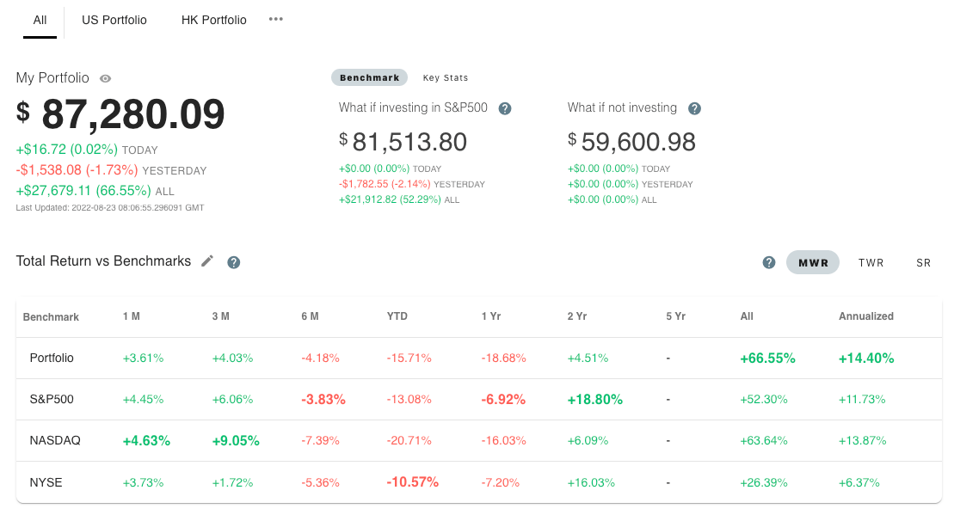The width and height of the screenshot is (954, 521).
Task: Switch to SR return mode
Action: pos(924,262)
